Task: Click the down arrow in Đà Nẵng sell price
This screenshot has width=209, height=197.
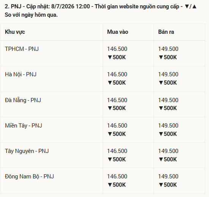Action: (x=161, y=108)
